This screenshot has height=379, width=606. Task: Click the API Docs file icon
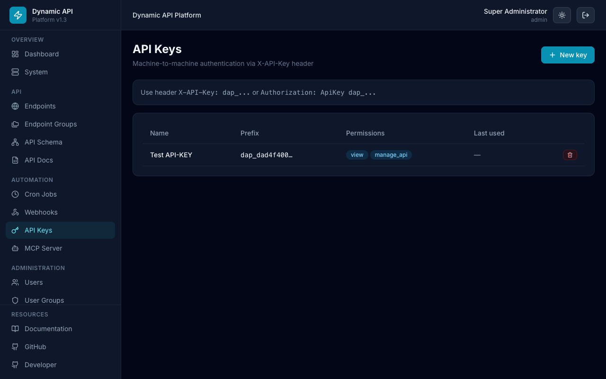point(15,160)
